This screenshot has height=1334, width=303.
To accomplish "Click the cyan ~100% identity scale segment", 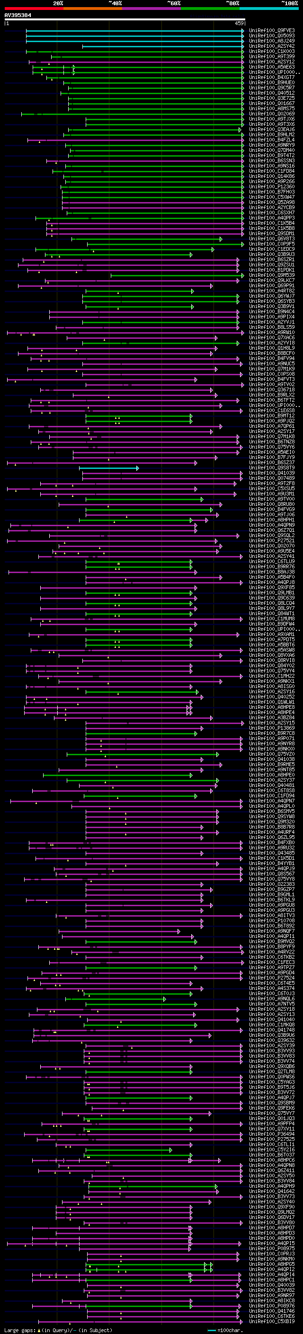I will click(x=269, y=9).
